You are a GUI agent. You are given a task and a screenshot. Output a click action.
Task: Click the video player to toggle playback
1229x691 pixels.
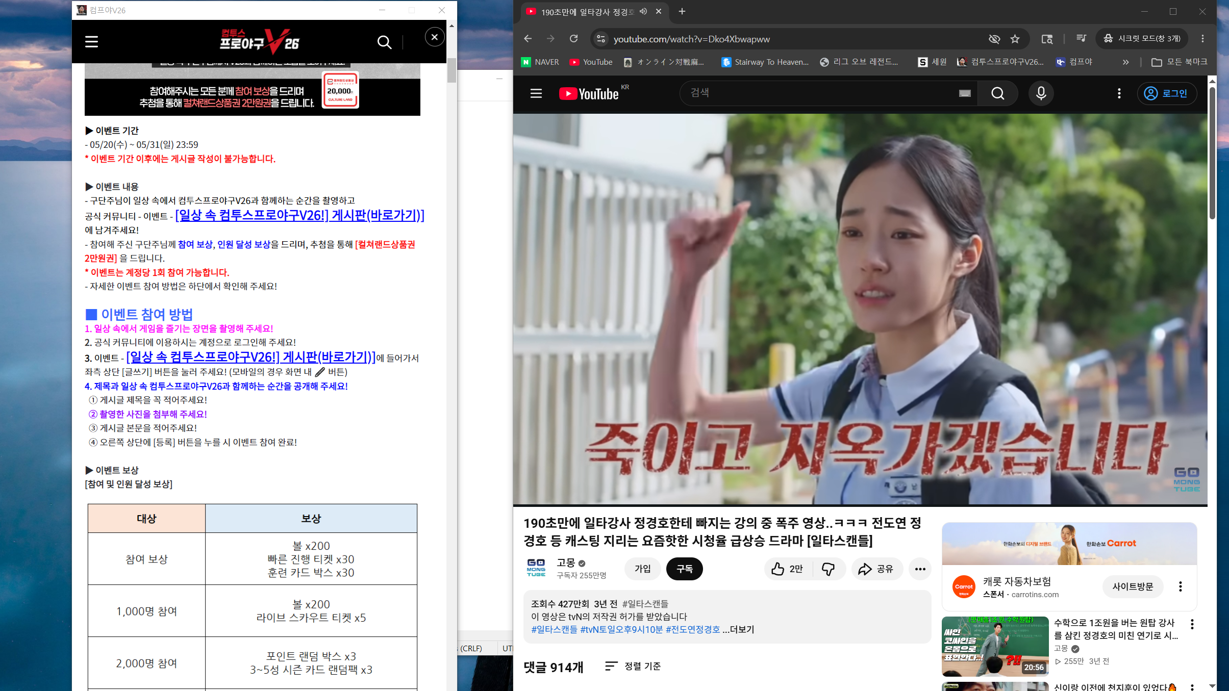pos(860,309)
